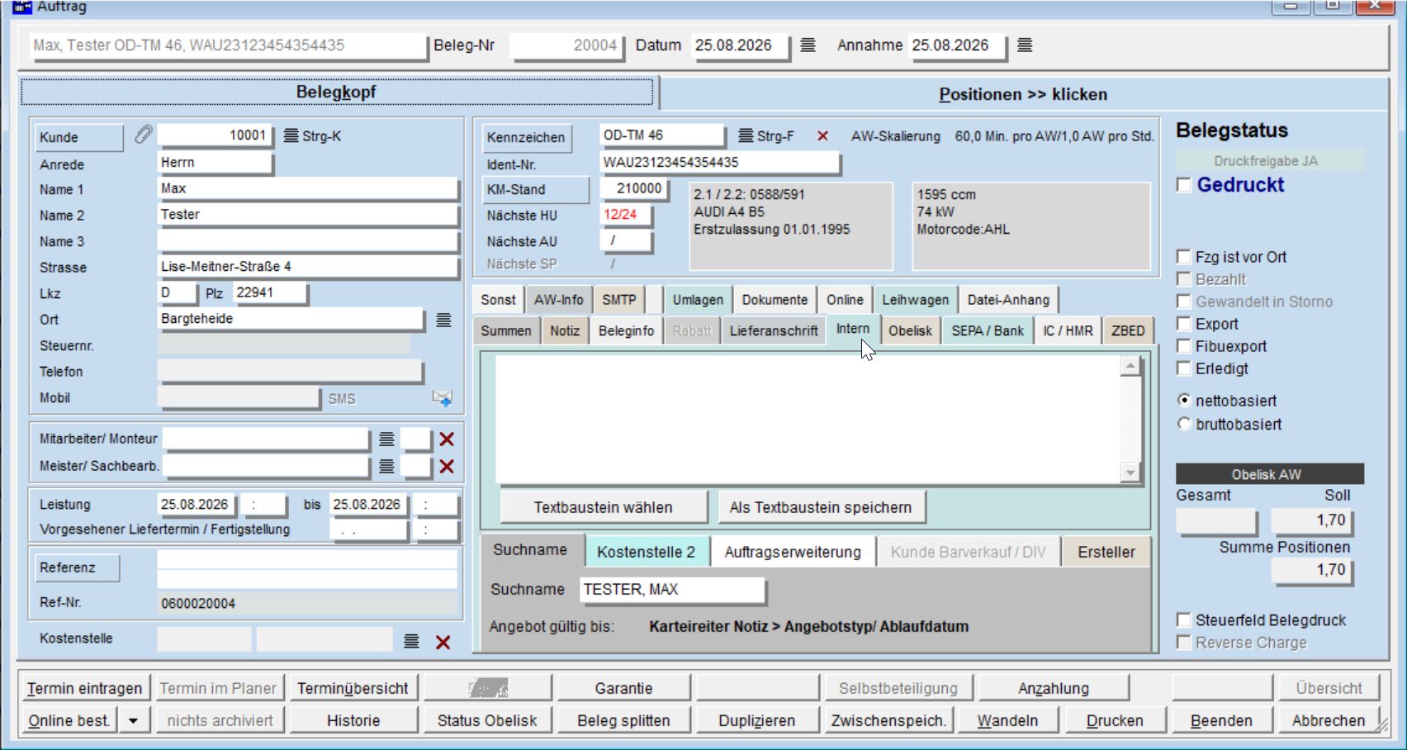The height and width of the screenshot is (750, 1407).
Task: Click scroll up arrow of Intern text box
Action: (1130, 366)
